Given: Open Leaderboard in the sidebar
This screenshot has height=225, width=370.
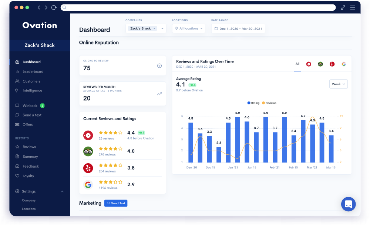Looking at the screenshot, I should click(x=33, y=71).
